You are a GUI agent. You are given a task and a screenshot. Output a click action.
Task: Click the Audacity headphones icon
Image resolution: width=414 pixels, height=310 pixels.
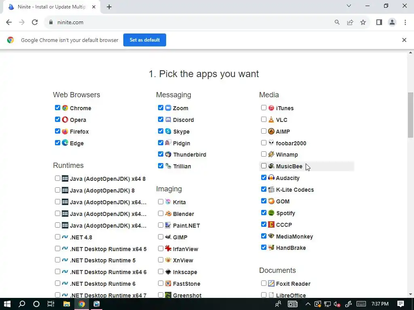[271, 178]
